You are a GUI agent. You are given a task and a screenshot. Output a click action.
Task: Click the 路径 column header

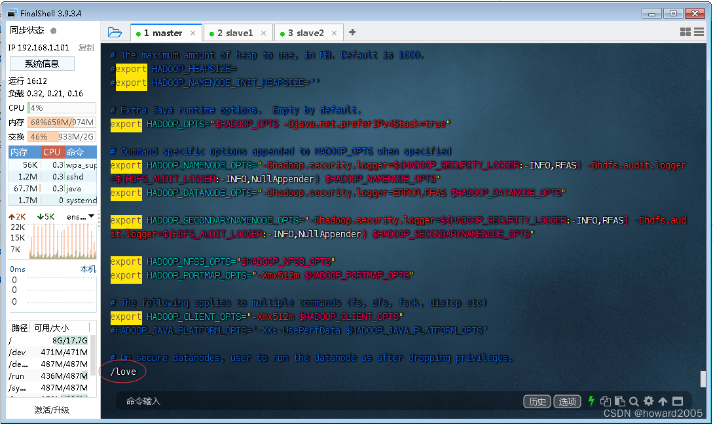tap(20, 328)
